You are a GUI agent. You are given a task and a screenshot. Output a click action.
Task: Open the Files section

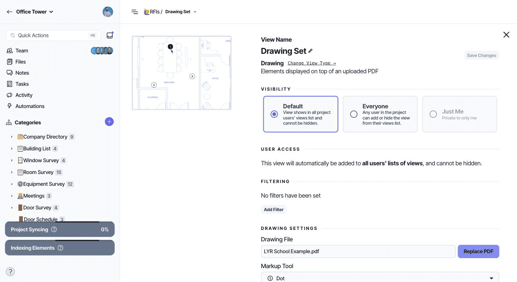[20, 62]
